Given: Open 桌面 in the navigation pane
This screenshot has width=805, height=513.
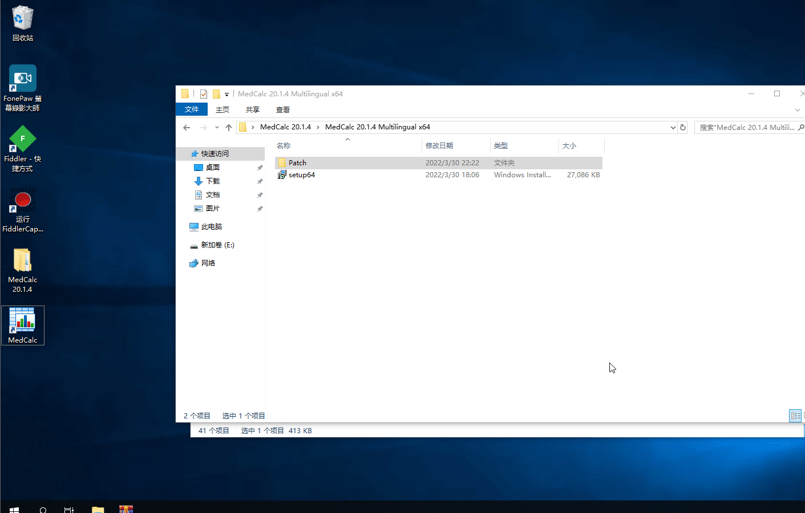Looking at the screenshot, I should (x=212, y=168).
